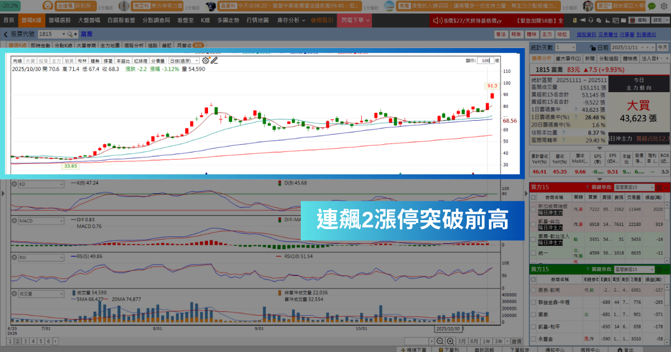This screenshot has height=352, width=671.
Task: Switch to 主力地圖 tab
Action: click(110, 45)
